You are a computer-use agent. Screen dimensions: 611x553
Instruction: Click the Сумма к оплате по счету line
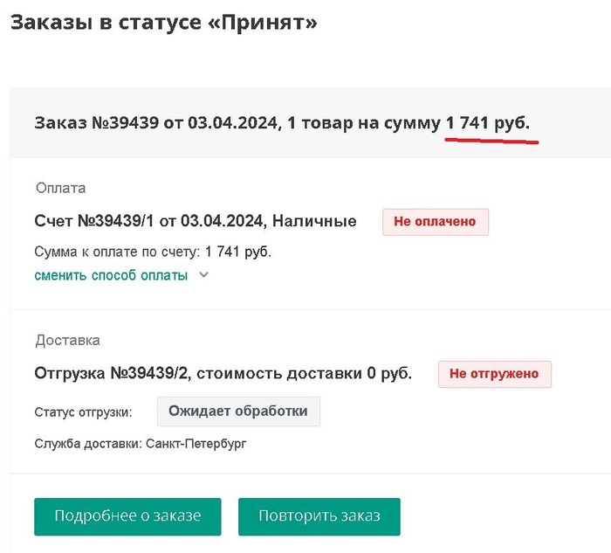pyautogui.click(x=153, y=252)
